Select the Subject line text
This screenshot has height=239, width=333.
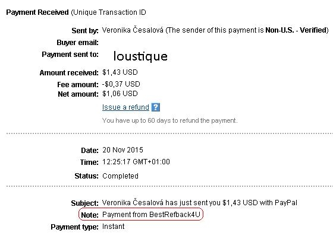(x=200, y=203)
